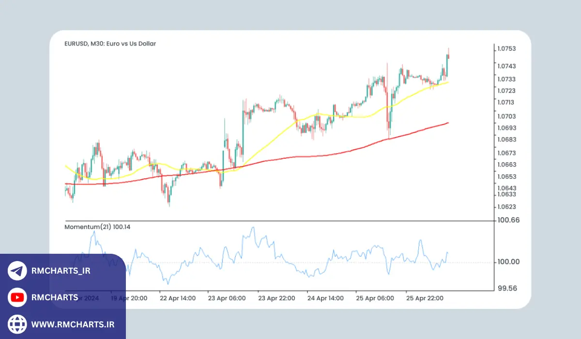
Task: Select the 100.00 momentum midline value
Action: [508, 262]
